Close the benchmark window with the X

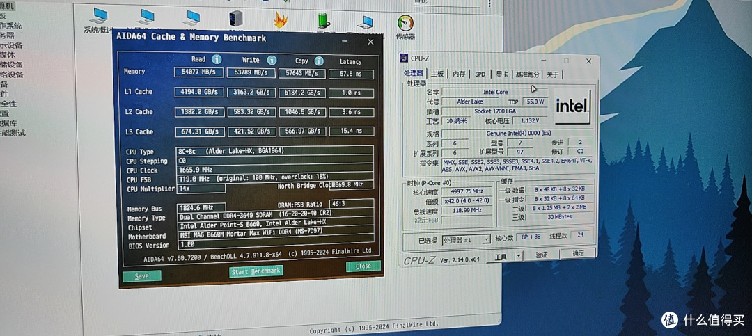pyautogui.click(x=370, y=42)
